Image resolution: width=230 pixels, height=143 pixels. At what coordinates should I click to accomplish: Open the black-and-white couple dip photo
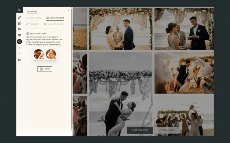(x=120, y=94)
